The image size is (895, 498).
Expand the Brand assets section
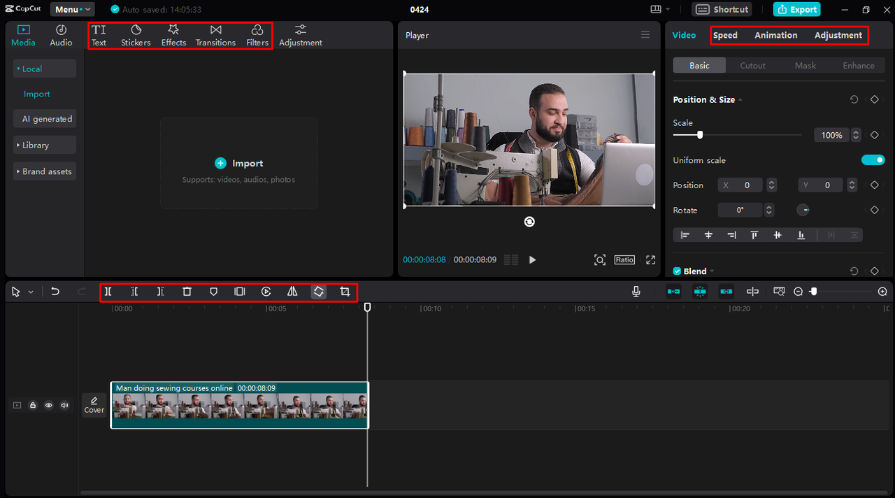45,171
